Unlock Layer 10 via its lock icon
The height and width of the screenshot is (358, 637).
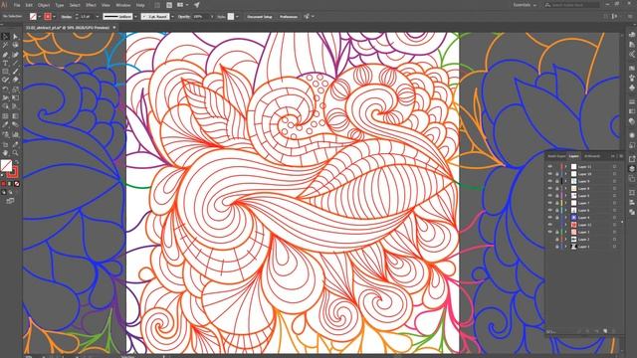click(557, 174)
